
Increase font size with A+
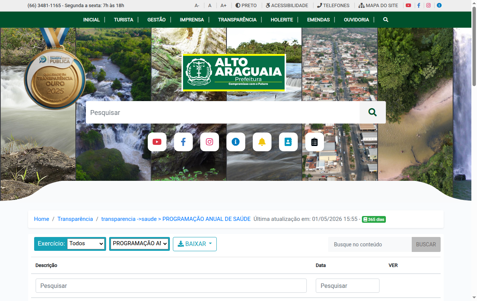click(223, 6)
